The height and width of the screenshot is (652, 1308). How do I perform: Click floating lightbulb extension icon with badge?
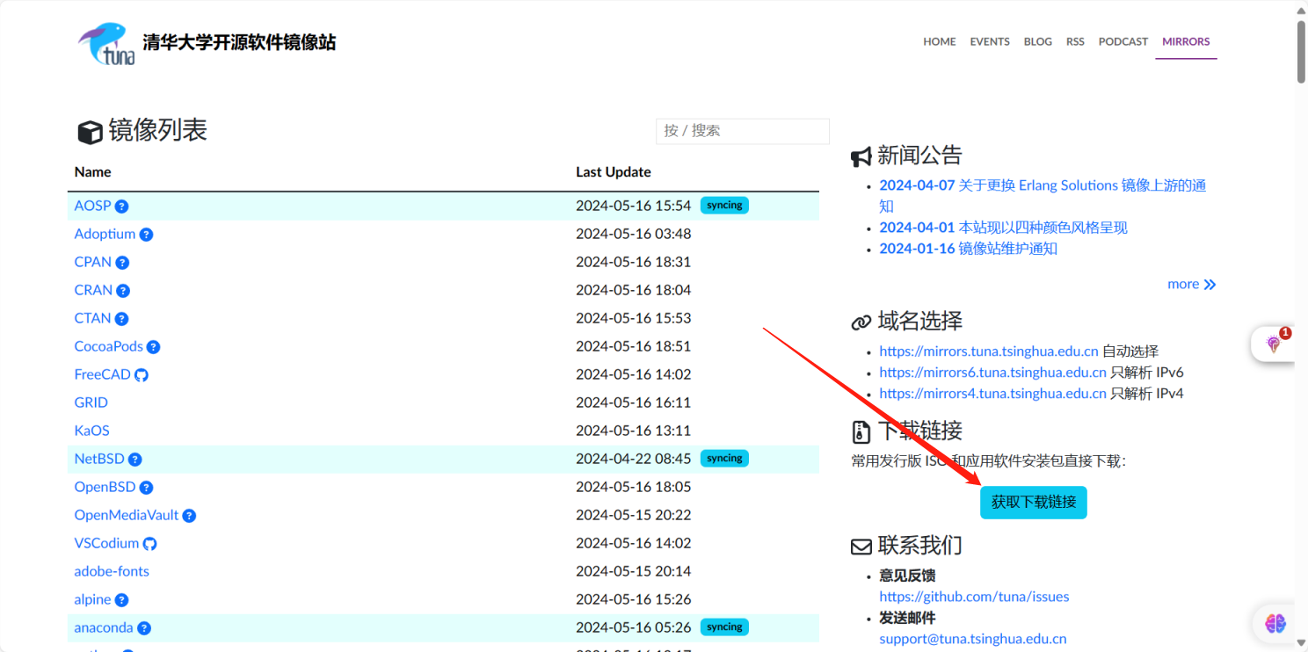1274,344
